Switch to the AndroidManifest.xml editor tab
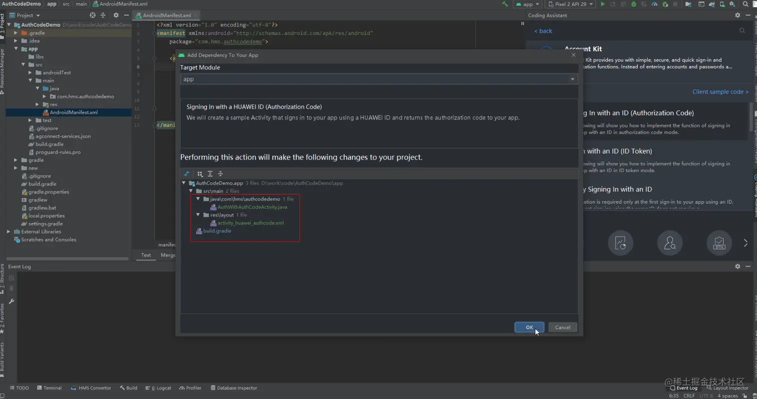The width and height of the screenshot is (757, 399). 167,15
